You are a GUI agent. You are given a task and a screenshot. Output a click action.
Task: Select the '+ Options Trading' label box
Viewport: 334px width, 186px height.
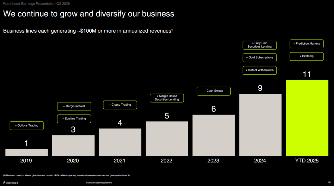26,126
